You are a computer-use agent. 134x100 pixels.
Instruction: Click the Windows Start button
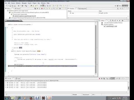pos(7,98)
